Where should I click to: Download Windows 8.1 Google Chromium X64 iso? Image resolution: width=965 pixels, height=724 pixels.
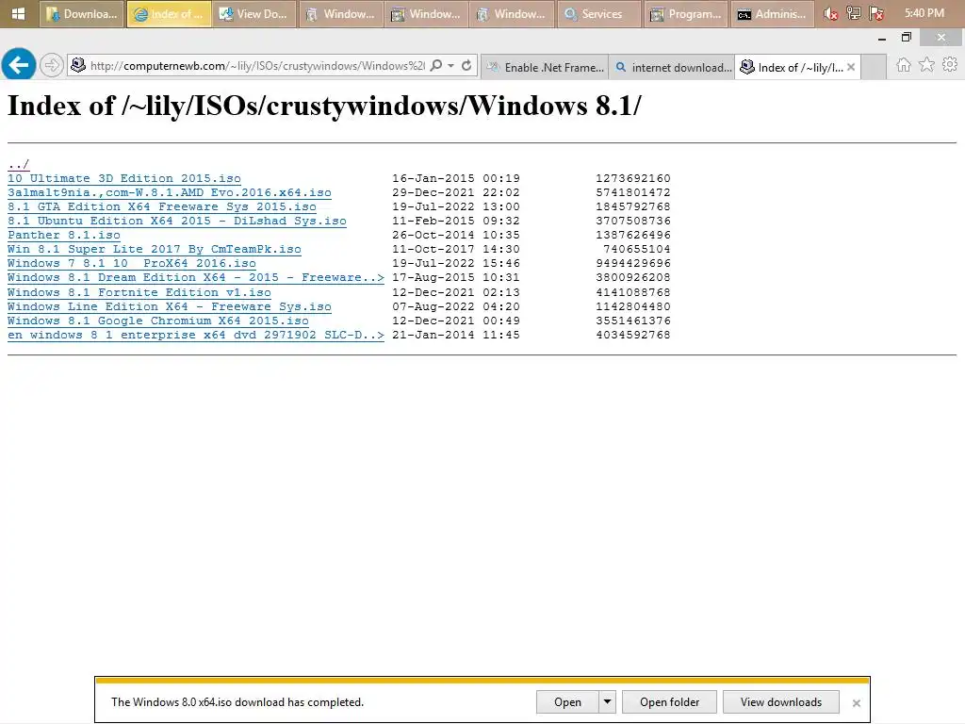[158, 321]
